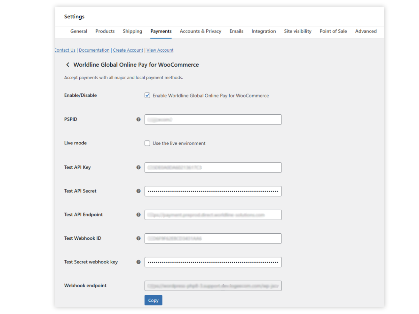Click the Contact Us link
The image size is (419, 314).
[x=65, y=50]
